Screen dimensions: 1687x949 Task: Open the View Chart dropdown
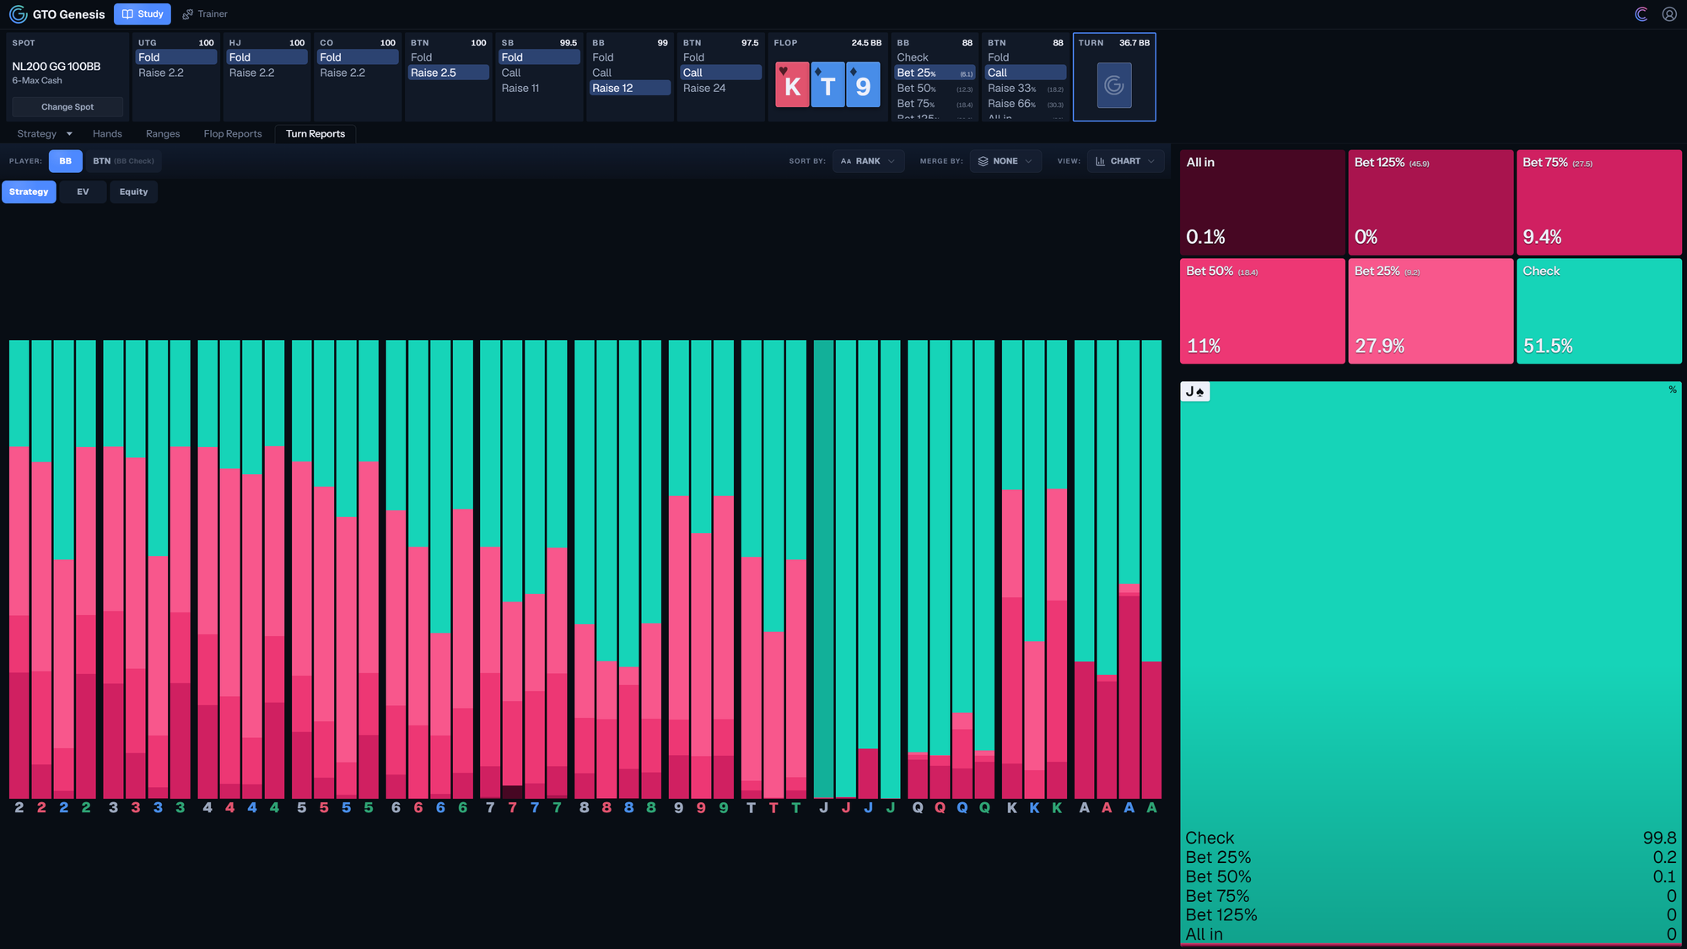click(x=1125, y=161)
